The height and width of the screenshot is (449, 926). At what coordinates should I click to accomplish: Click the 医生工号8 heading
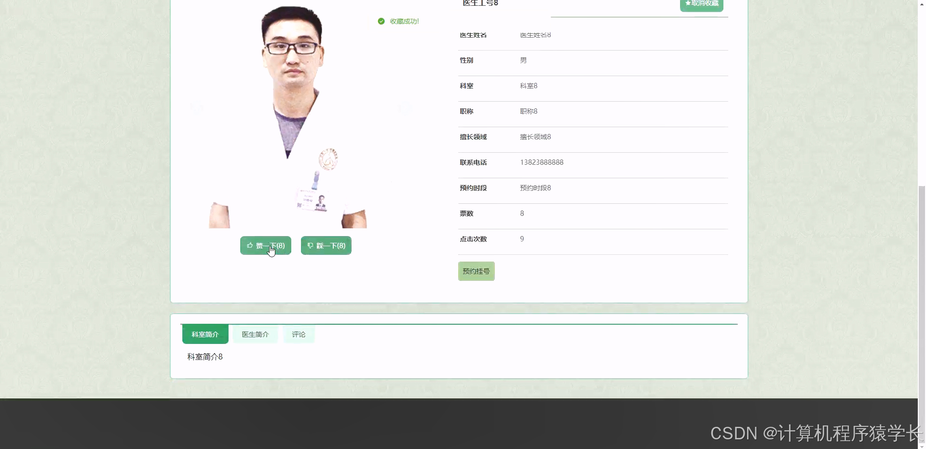tap(479, 3)
